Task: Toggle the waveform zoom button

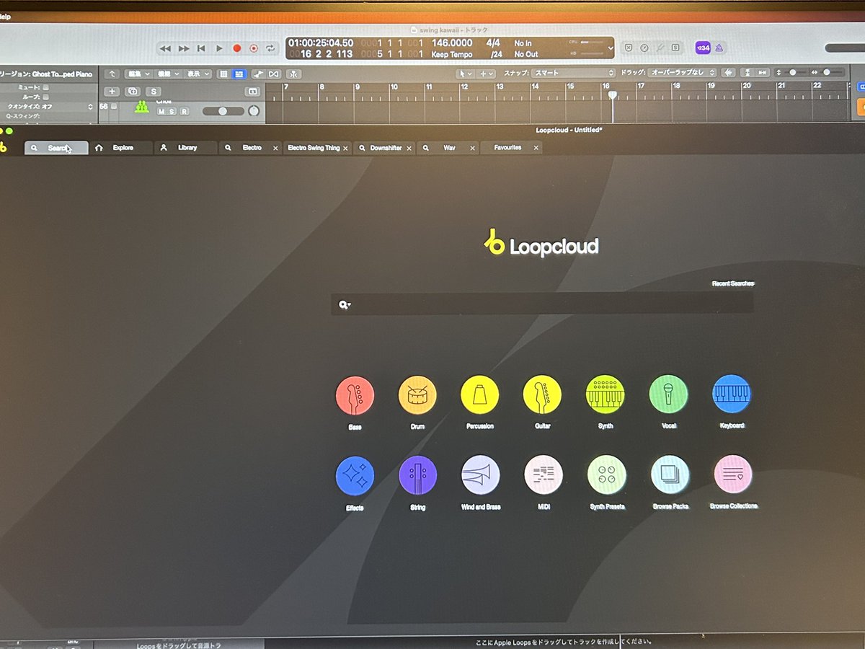Action: (x=729, y=73)
